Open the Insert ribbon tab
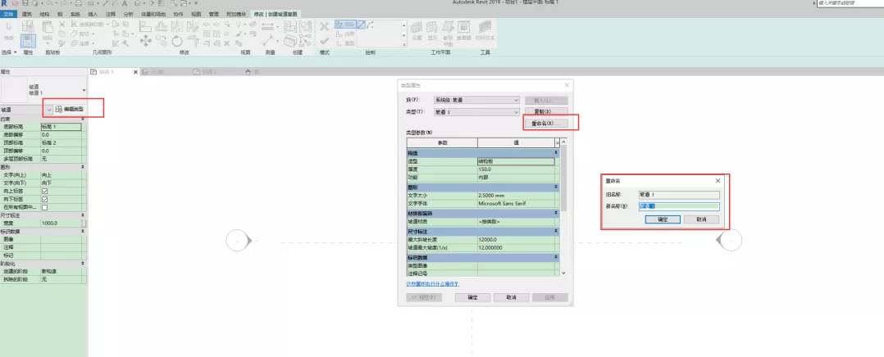 point(93,13)
